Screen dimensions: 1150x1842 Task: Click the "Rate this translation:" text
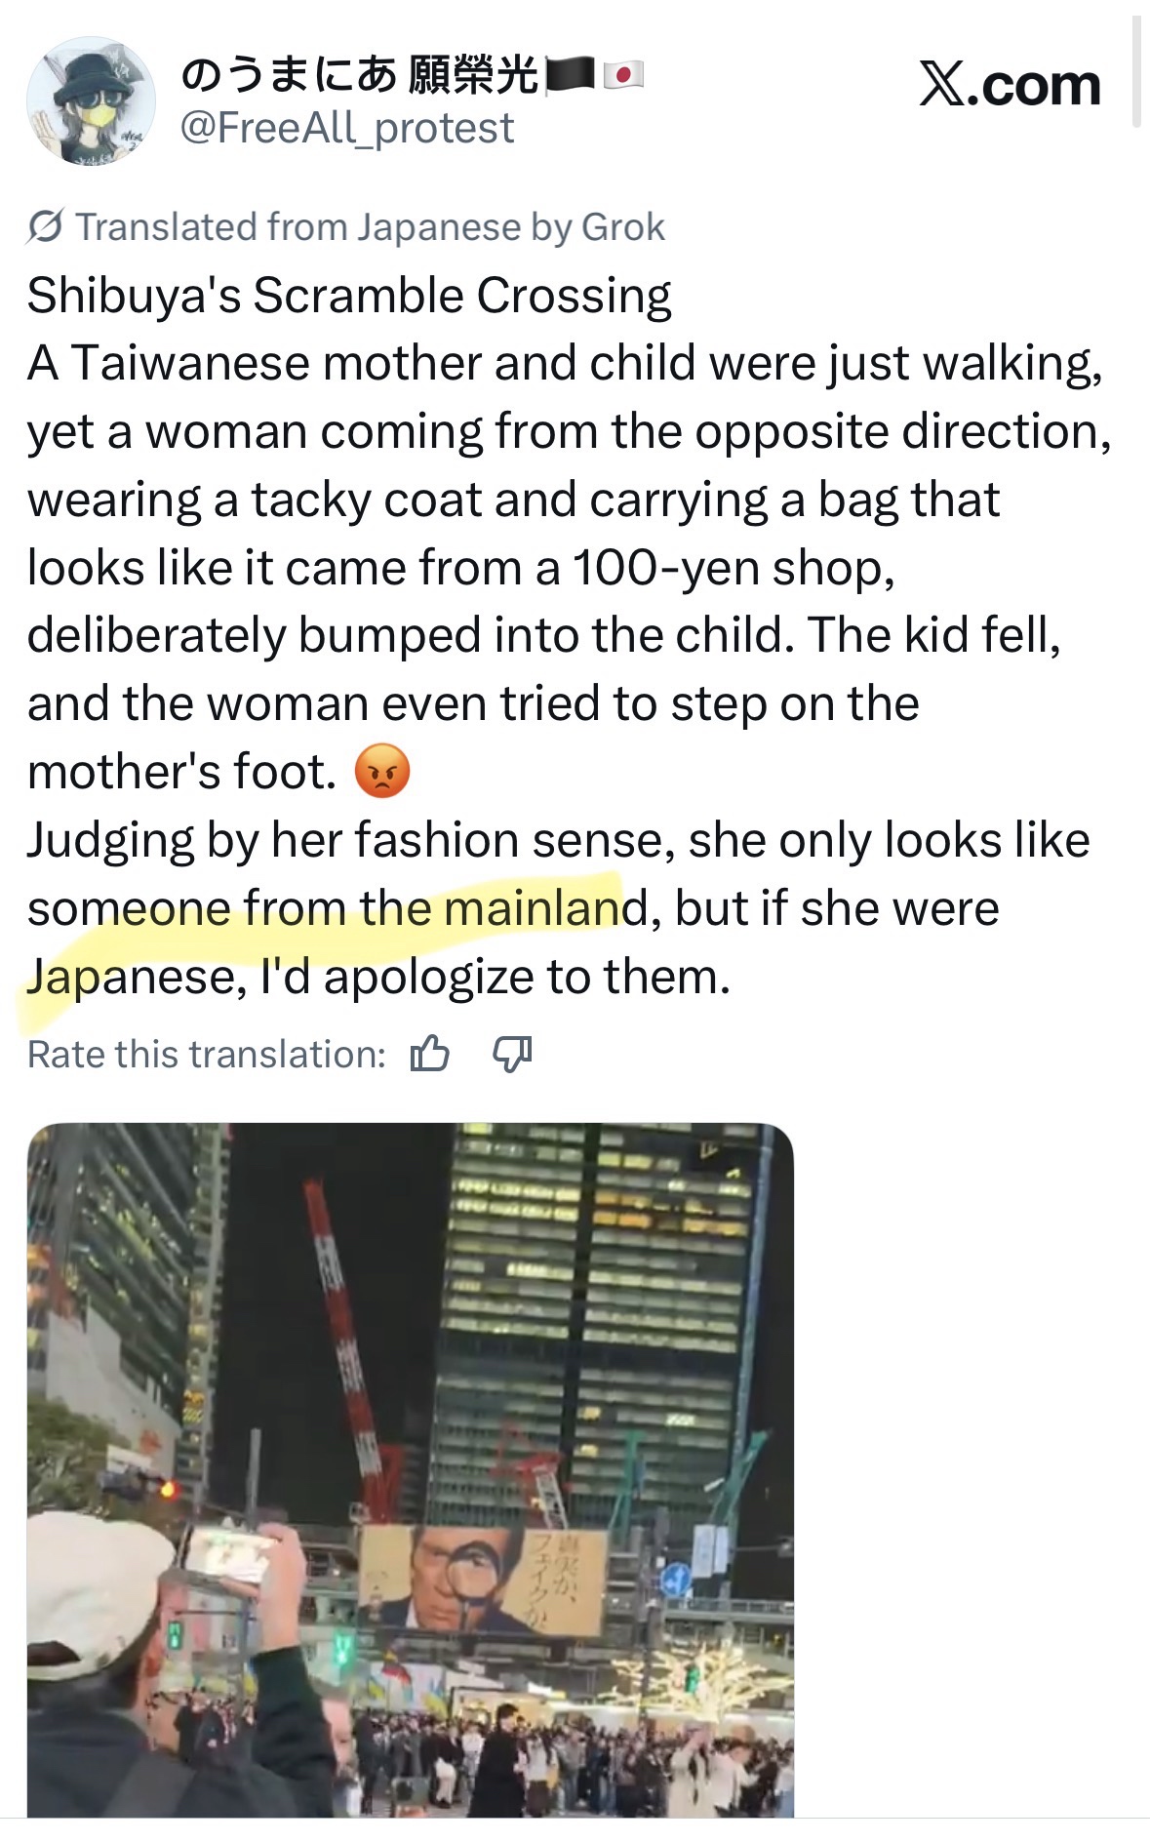(207, 1055)
